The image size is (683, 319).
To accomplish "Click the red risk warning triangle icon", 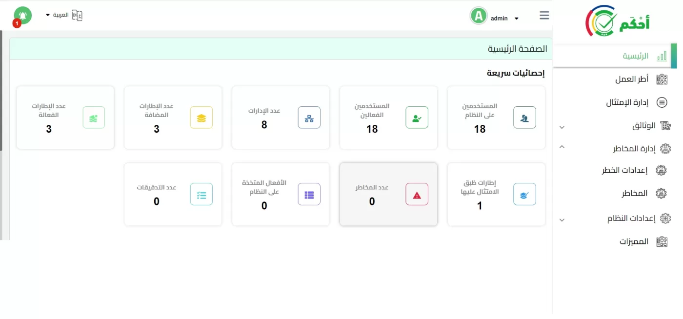I will 417,195.
